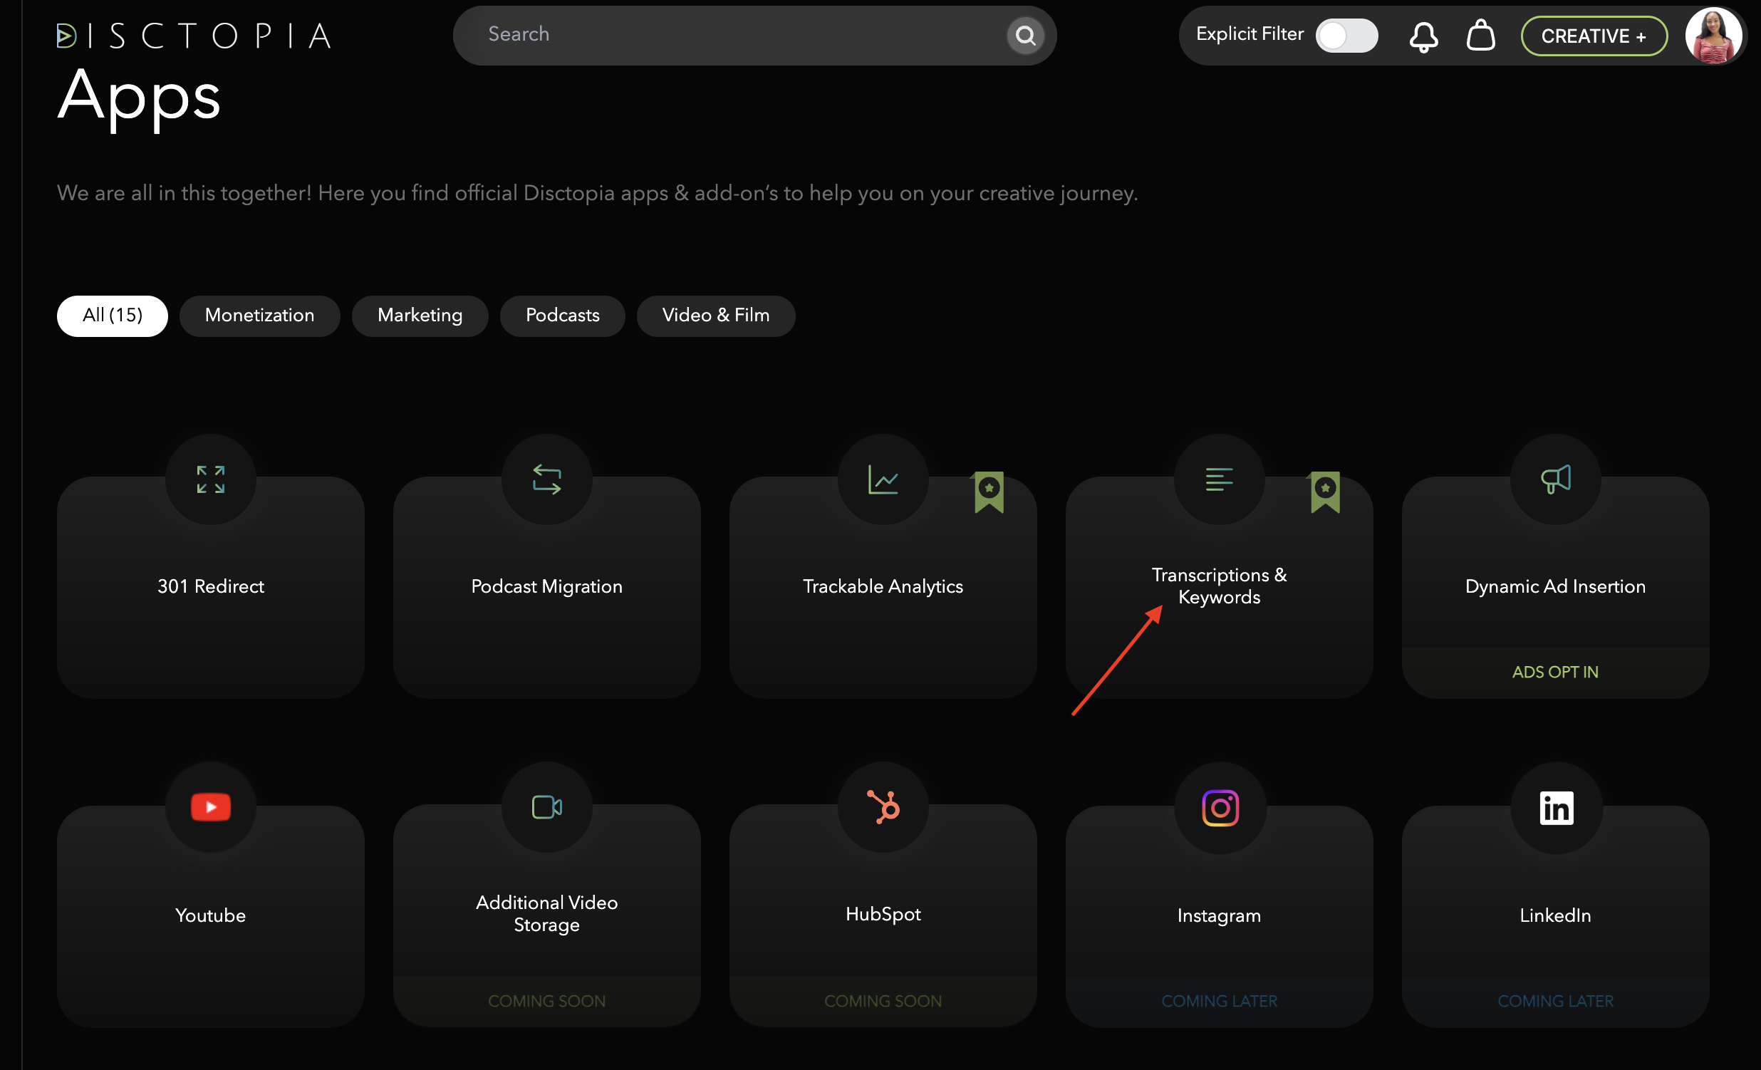Toggle the Explicit Filter switch
The width and height of the screenshot is (1761, 1070).
pos(1346,35)
